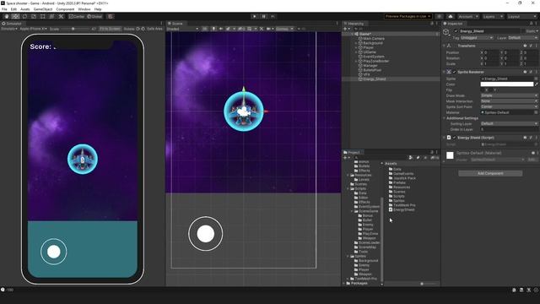Image resolution: width=540 pixels, height=304 pixels.
Task: Pick color with eyedropper next to Color
Action: [537, 84]
